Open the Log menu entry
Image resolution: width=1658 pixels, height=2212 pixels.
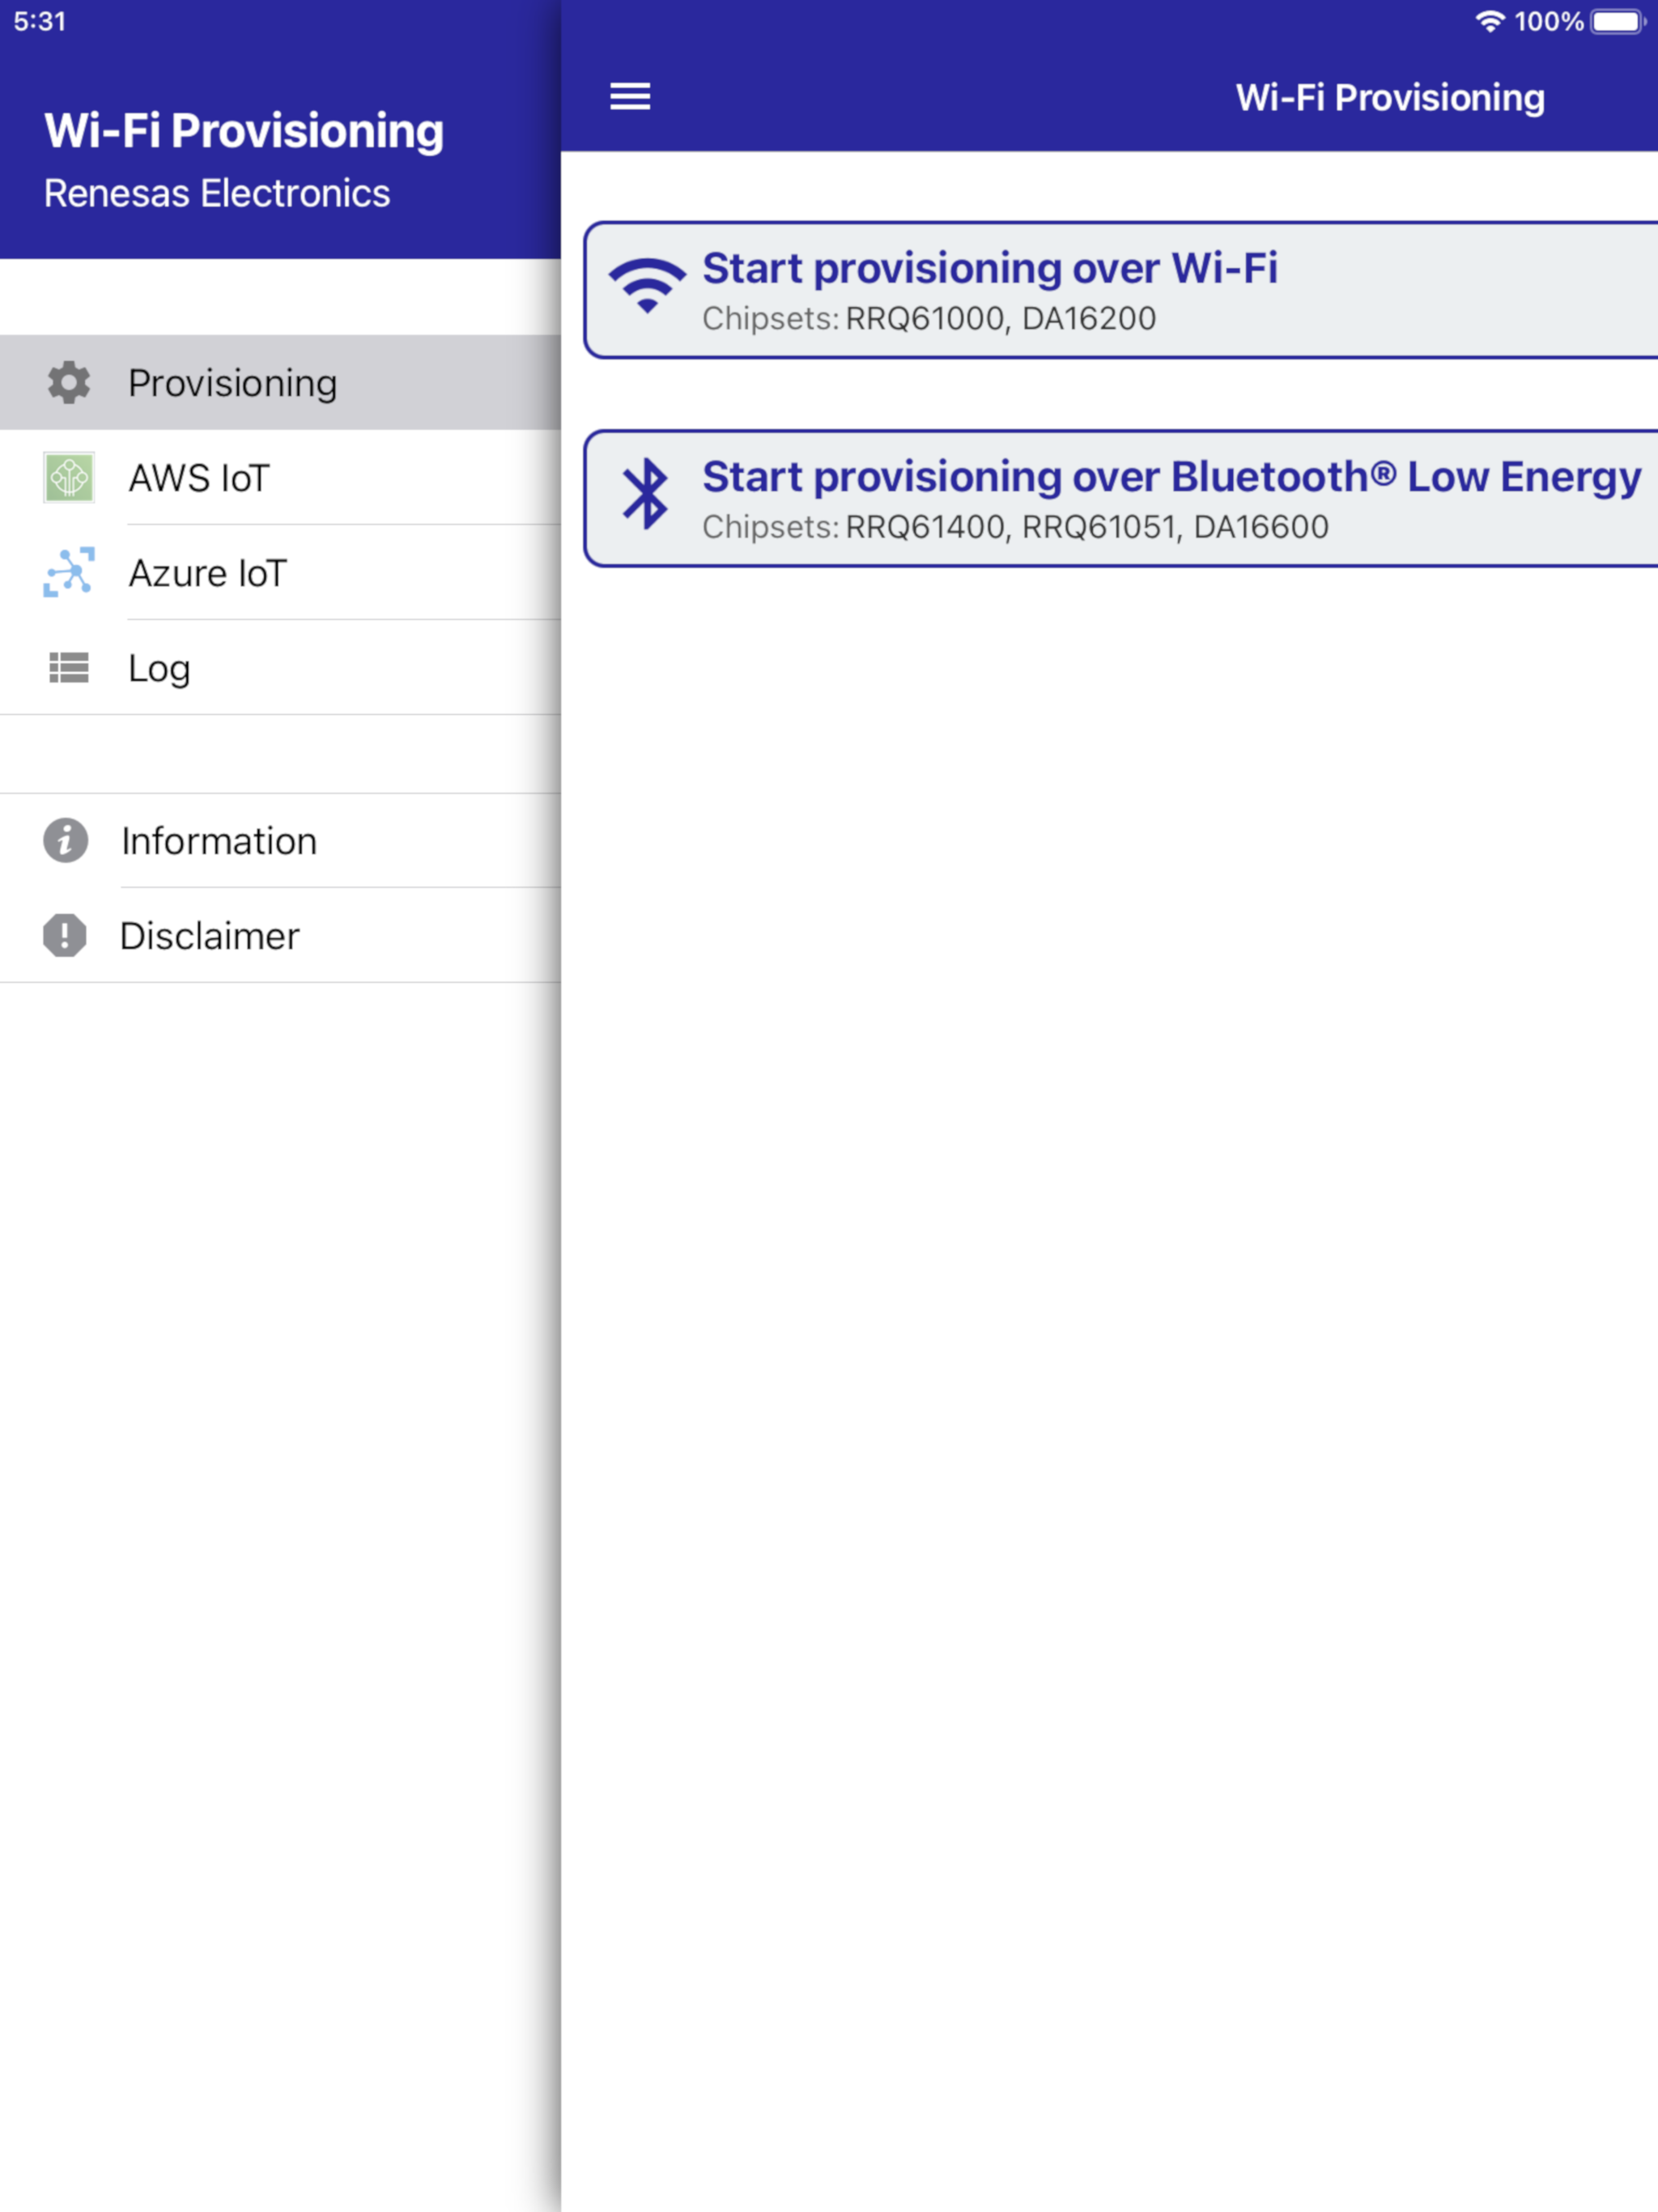[x=280, y=667]
